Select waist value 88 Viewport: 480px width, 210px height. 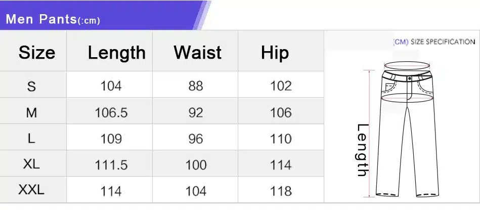(196, 86)
